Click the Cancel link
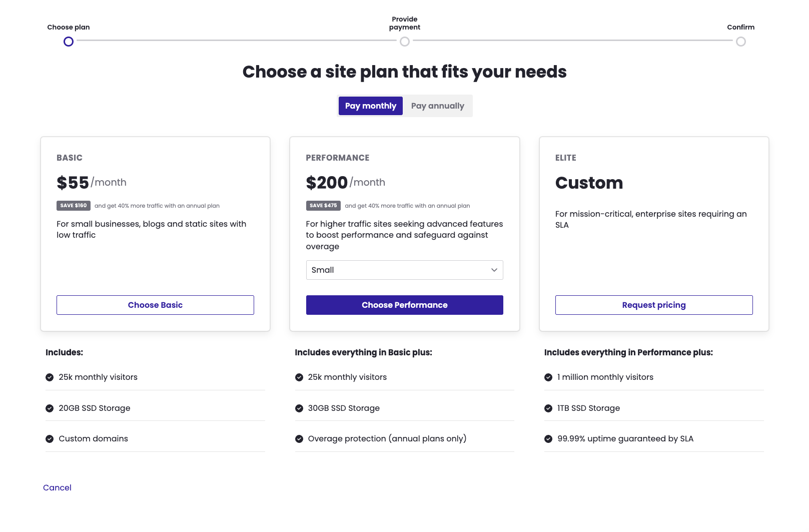 (57, 488)
